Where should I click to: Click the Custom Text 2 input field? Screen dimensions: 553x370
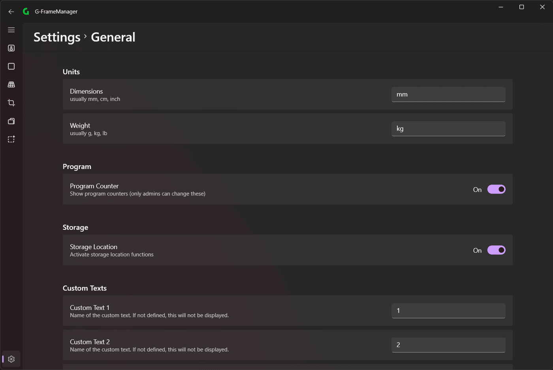(448, 345)
